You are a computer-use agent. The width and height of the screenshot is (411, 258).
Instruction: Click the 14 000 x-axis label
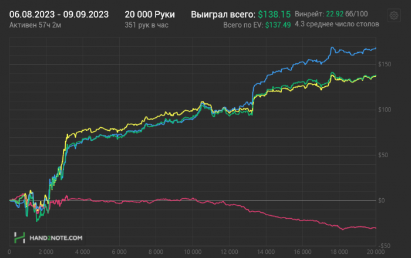(266, 252)
